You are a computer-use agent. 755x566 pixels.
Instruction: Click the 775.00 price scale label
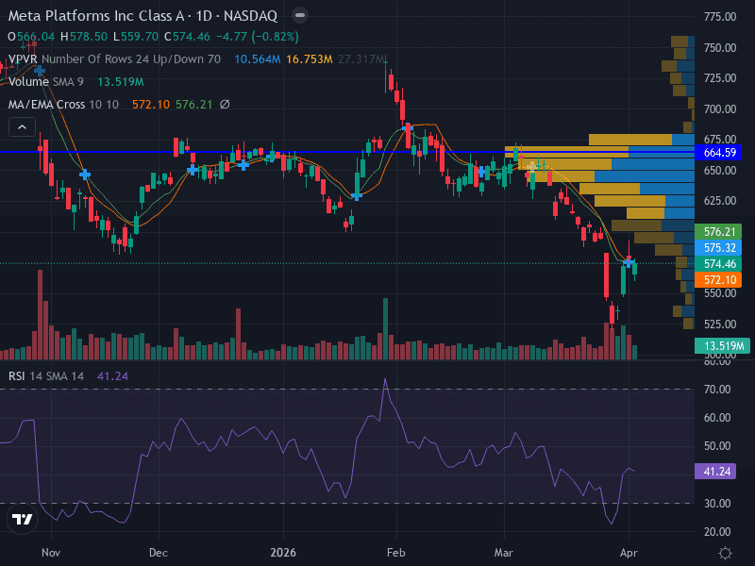click(x=720, y=17)
